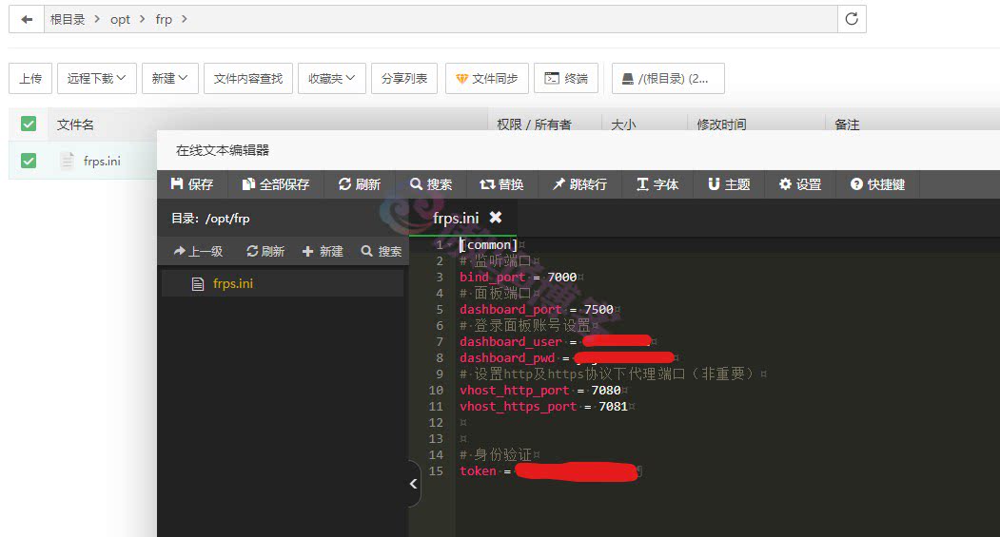Save the file with 保存
Viewport: 1000px width, 537px height.
(x=192, y=184)
